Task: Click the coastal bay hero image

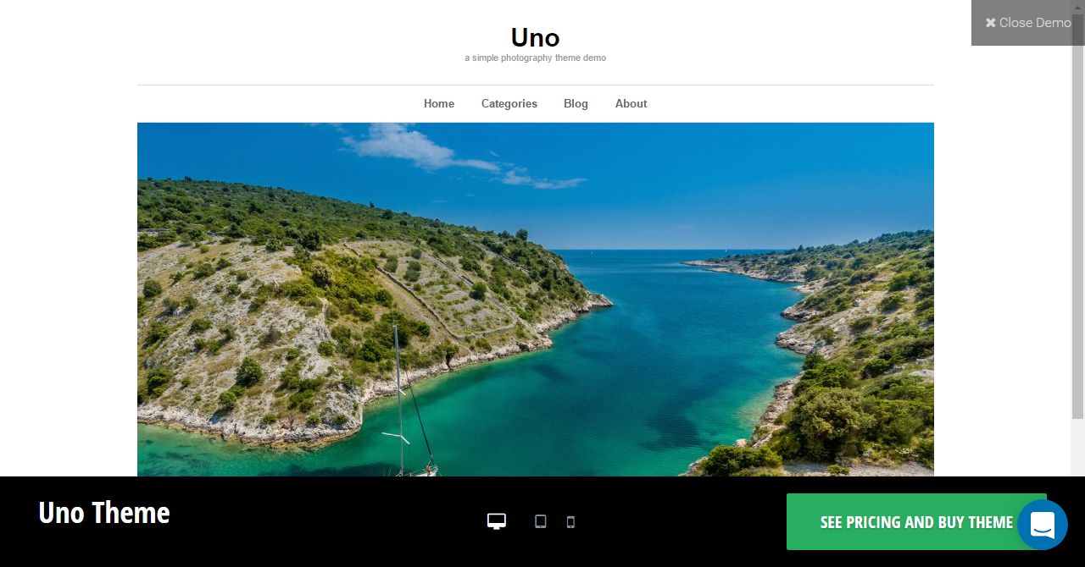Action: coord(536,300)
